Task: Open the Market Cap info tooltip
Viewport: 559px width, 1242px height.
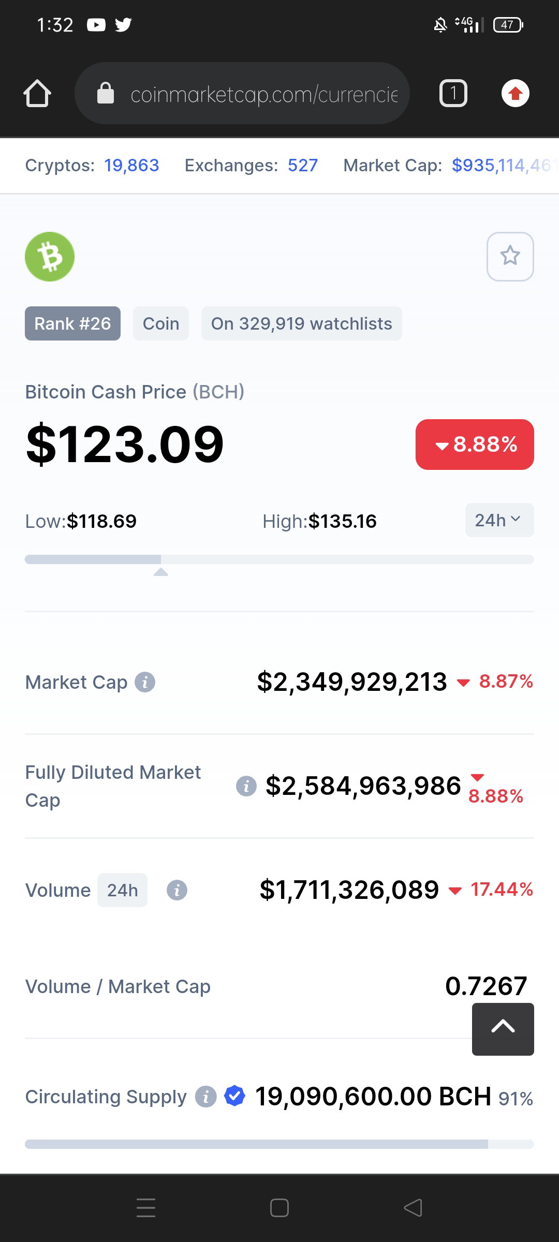Action: tap(145, 682)
